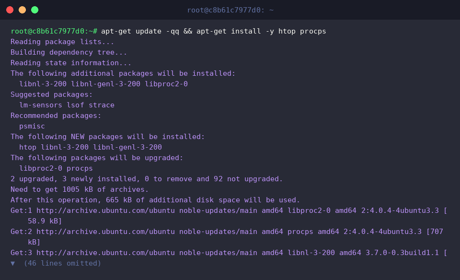Click the wrapped 'kB]' line under Get:2
The width and height of the screenshot is (460, 280).
point(34,243)
